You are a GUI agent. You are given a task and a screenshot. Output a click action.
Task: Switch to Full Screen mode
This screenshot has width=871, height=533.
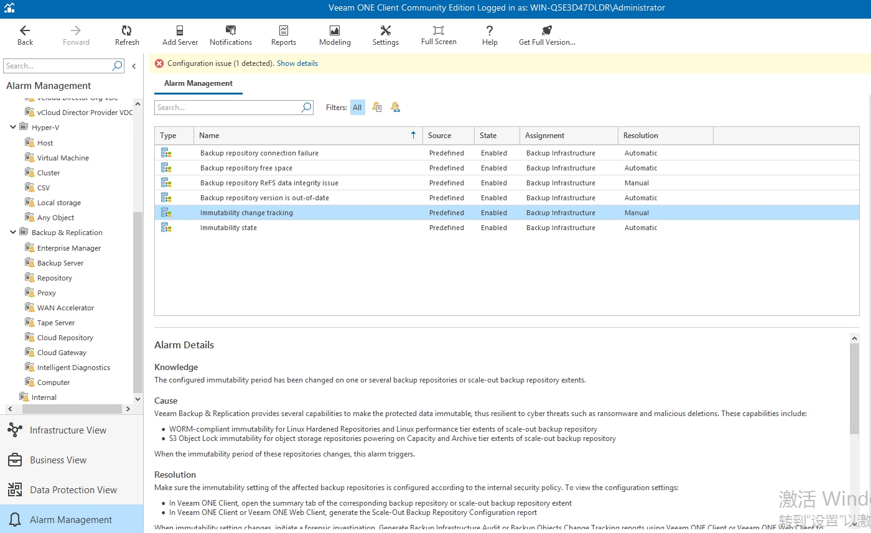tap(439, 35)
